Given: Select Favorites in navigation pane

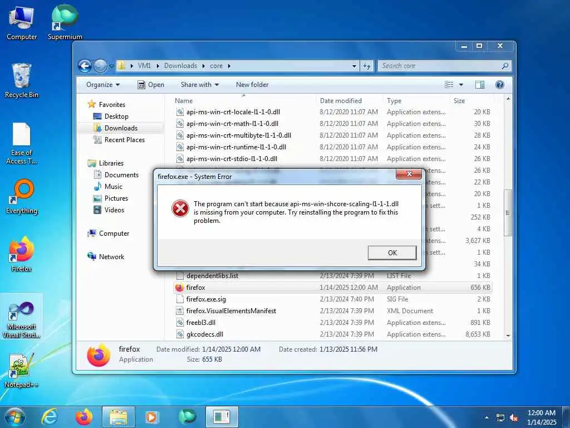Looking at the screenshot, I should pos(112,104).
